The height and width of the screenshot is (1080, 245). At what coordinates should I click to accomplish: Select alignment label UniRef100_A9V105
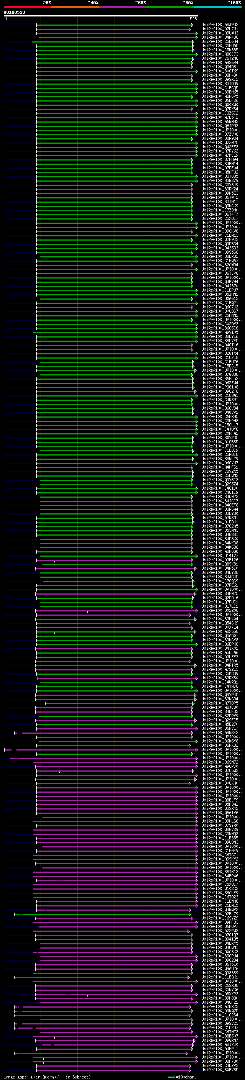(220, 333)
